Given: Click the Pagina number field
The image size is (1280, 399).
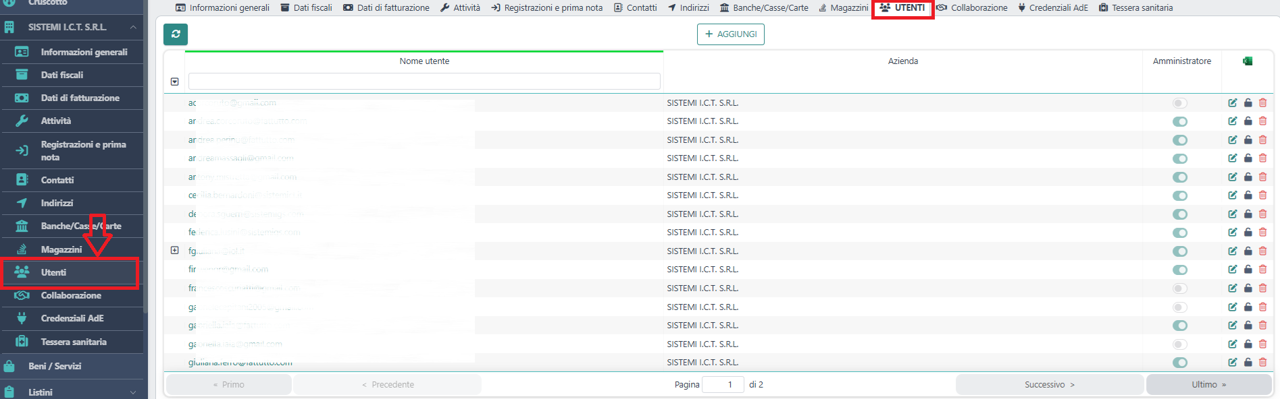Looking at the screenshot, I should click(x=723, y=385).
